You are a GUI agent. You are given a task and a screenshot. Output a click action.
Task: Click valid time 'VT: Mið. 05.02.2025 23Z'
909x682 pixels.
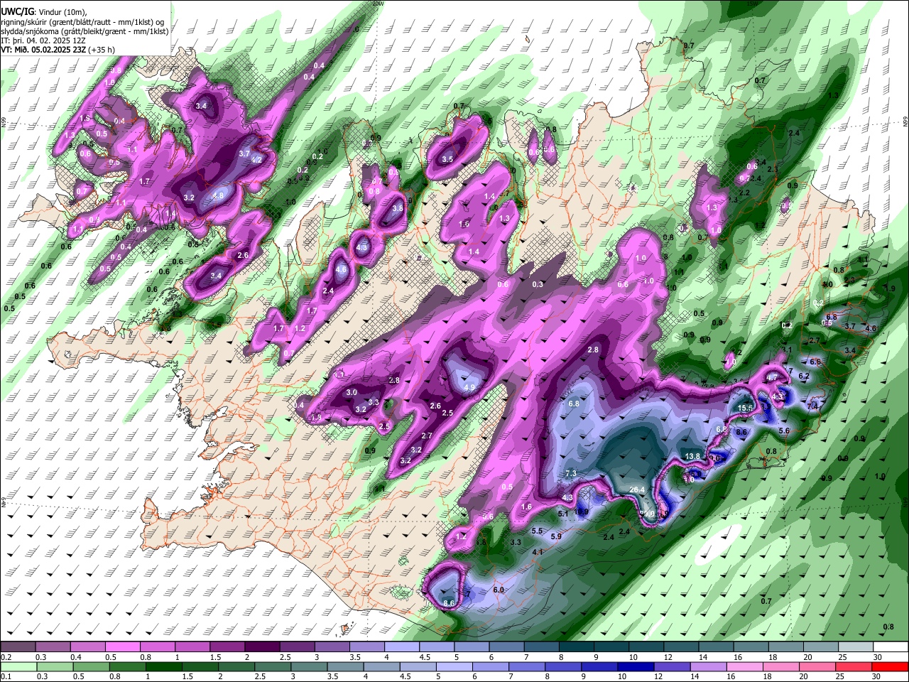coord(44,50)
